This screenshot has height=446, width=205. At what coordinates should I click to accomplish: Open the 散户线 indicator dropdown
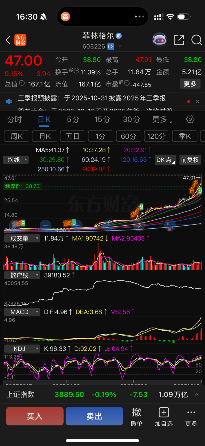click(x=22, y=275)
